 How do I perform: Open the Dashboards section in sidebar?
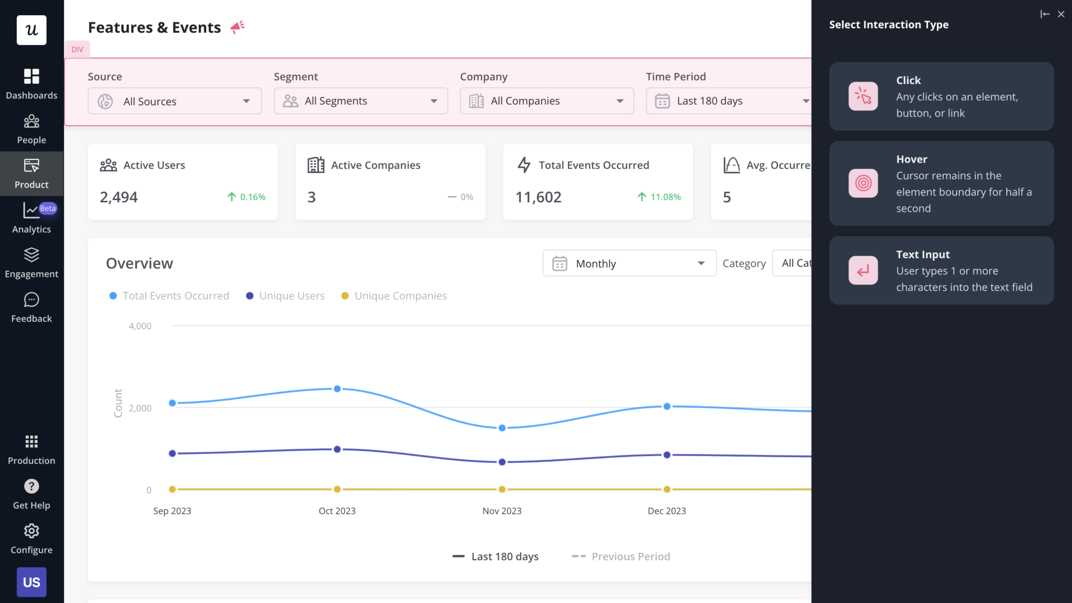coord(31,84)
